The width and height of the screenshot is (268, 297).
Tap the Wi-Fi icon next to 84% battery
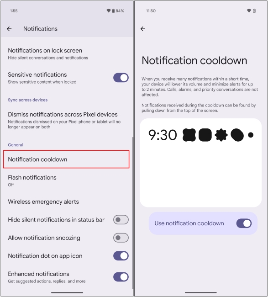109,11
